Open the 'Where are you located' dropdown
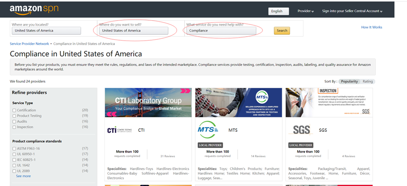This screenshot has width=407, height=186. coord(46,31)
